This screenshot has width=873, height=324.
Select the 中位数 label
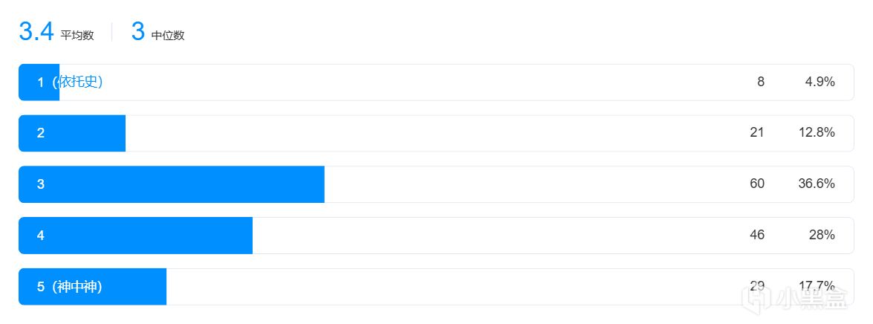(x=168, y=35)
